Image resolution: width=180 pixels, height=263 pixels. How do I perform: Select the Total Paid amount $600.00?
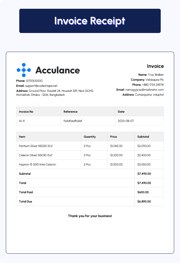tap(143, 192)
